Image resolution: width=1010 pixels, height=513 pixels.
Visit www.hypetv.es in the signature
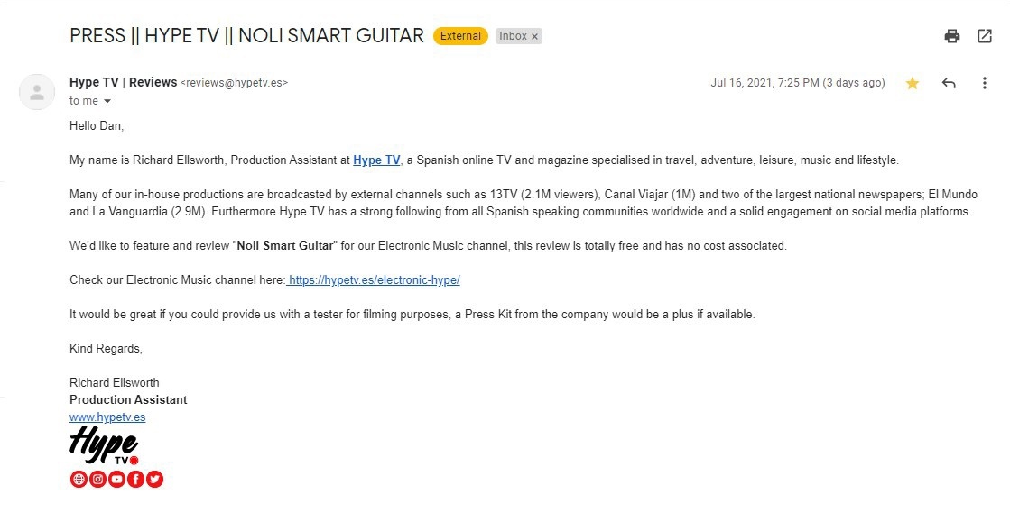(107, 417)
